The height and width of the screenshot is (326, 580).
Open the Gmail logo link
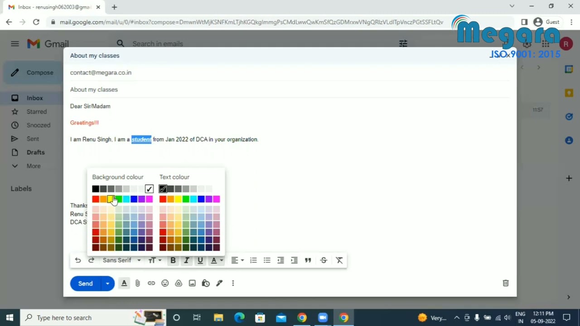coord(48,43)
